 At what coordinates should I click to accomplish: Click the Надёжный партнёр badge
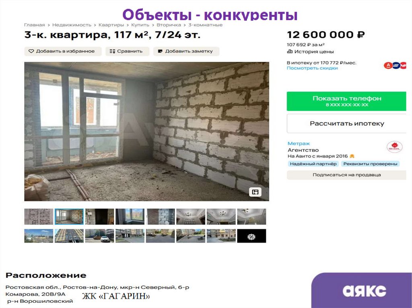tap(313, 164)
